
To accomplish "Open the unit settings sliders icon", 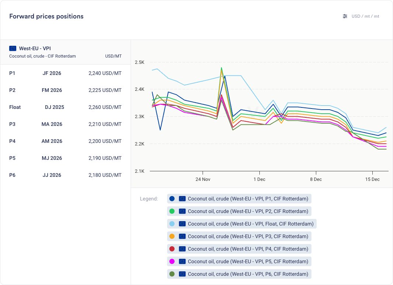I will tap(345, 16).
